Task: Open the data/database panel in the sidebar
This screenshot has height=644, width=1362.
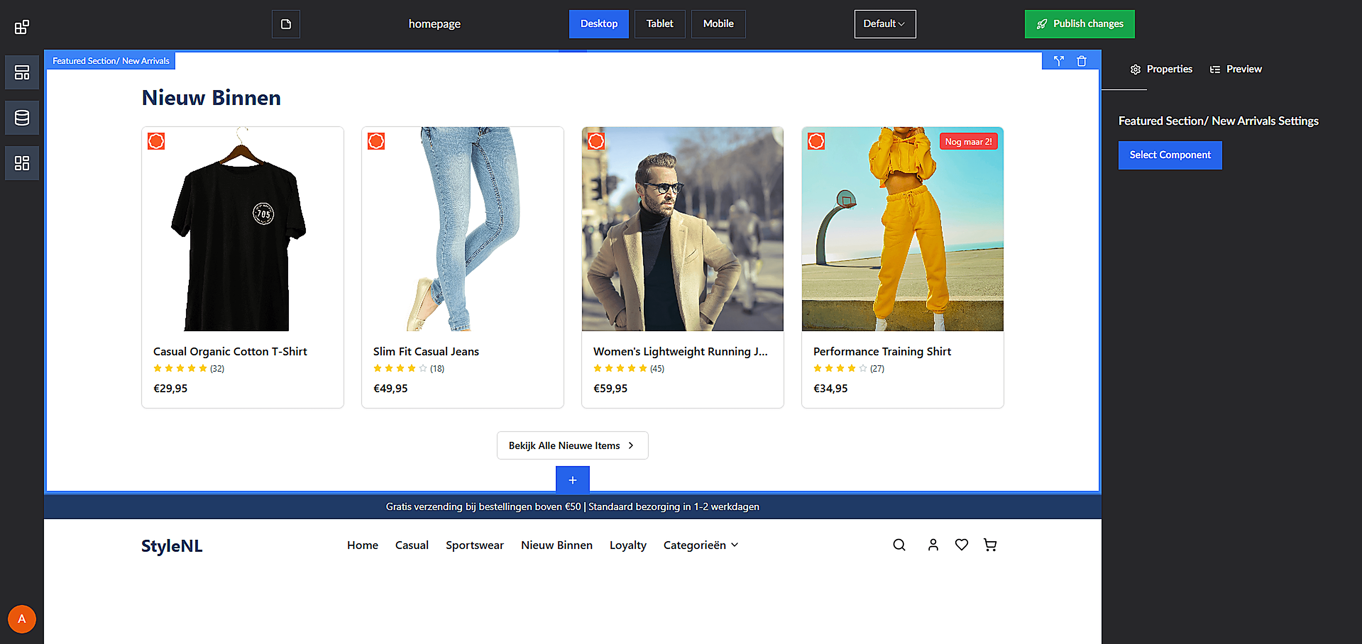Action: (x=22, y=117)
